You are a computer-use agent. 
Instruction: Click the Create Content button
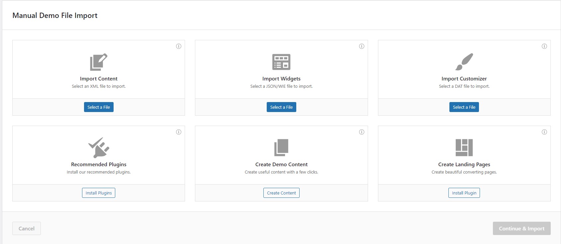(x=281, y=193)
